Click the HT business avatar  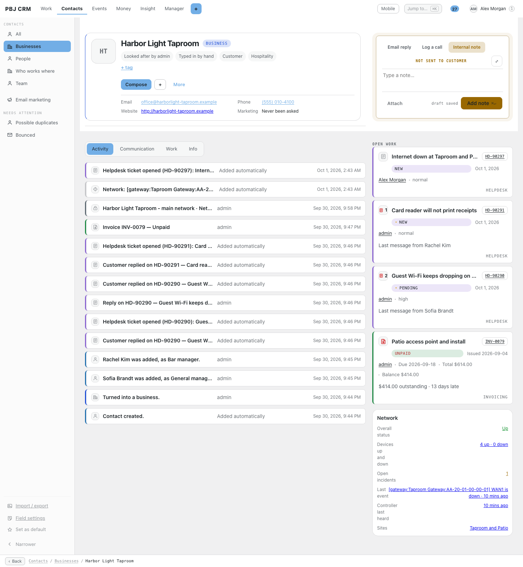(x=104, y=51)
